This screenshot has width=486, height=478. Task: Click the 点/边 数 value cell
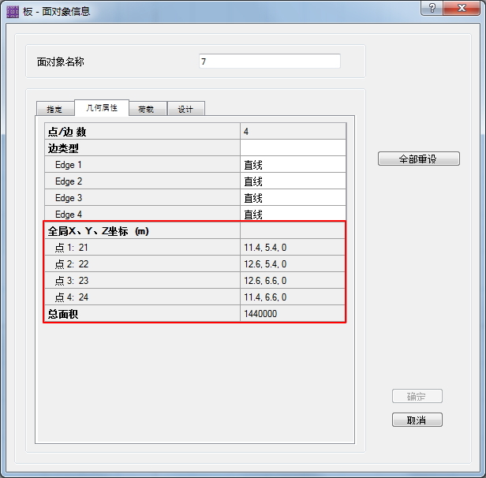pos(293,132)
